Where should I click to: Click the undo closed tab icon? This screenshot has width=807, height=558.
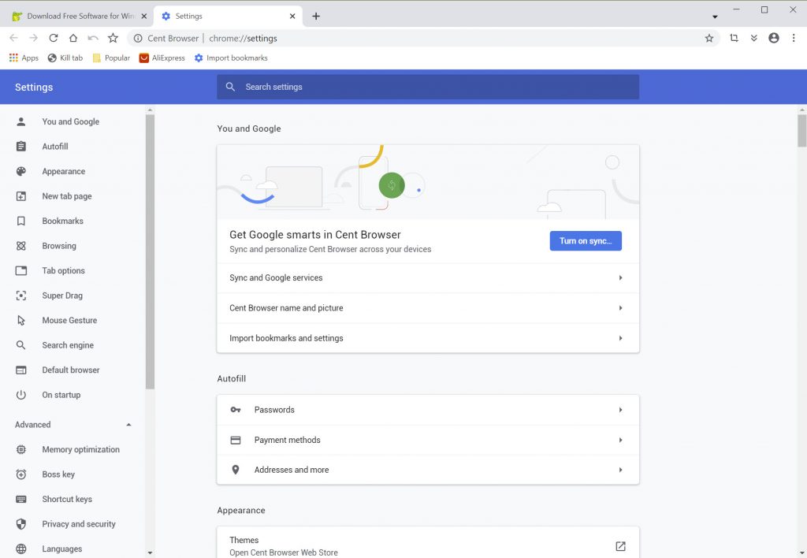[x=93, y=38]
